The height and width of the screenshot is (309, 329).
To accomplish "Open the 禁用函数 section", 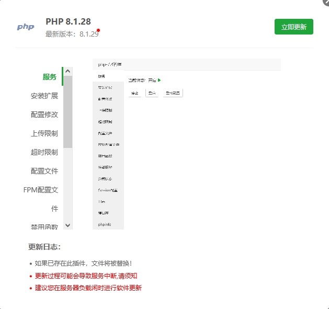I will tap(44, 226).
